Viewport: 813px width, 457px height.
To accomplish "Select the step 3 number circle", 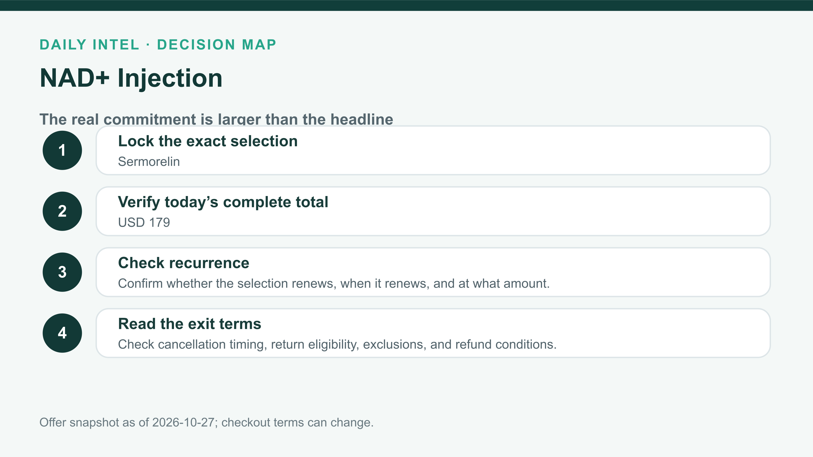I will click(62, 272).
